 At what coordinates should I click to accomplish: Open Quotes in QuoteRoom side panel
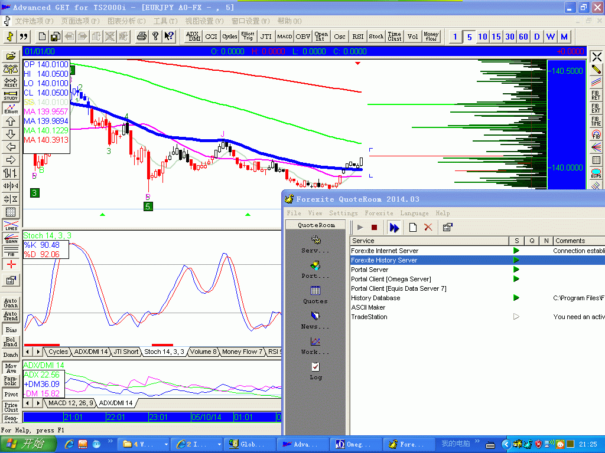coord(315,295)
